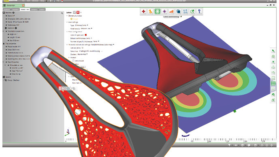Select the orange wrench repair tool
This screenshot has height=157, width=279.
(151, 11)
